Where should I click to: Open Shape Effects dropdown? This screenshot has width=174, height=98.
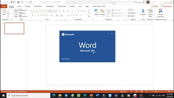point(118,16)
